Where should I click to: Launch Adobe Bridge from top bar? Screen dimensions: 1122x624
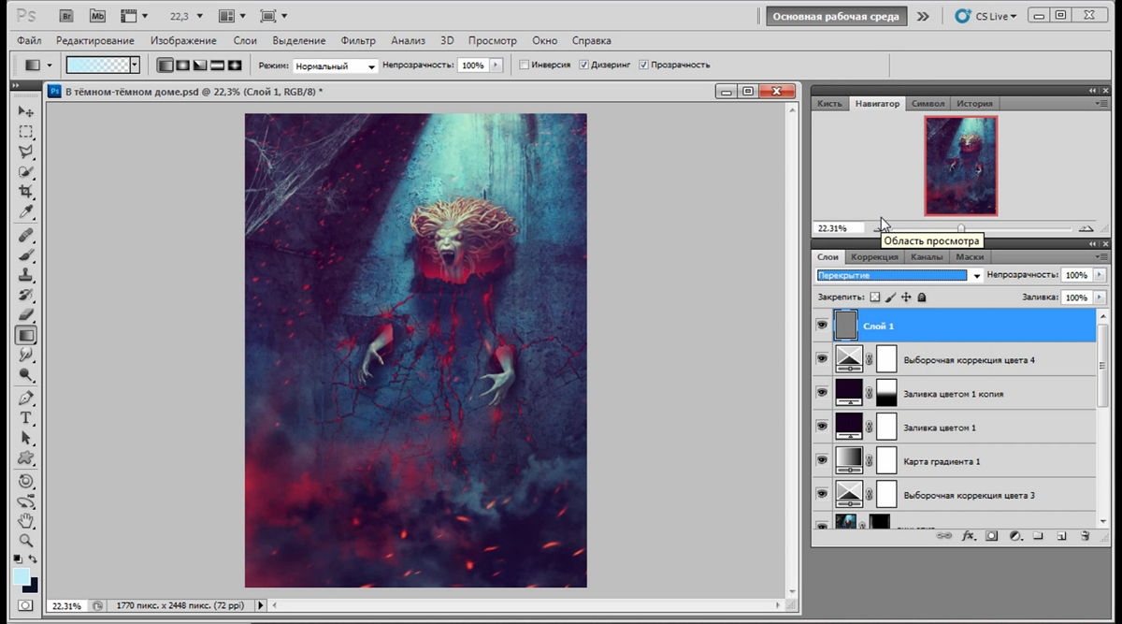[x=65, y=16]
